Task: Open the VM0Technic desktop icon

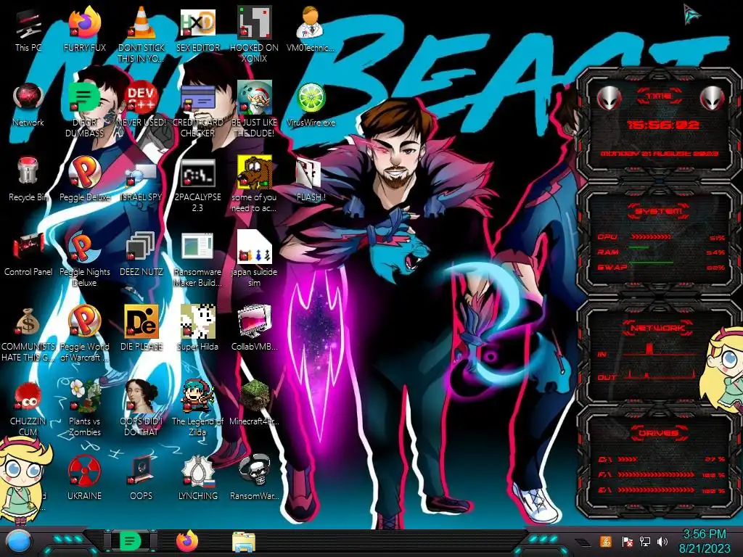Action: coord(311,29)
